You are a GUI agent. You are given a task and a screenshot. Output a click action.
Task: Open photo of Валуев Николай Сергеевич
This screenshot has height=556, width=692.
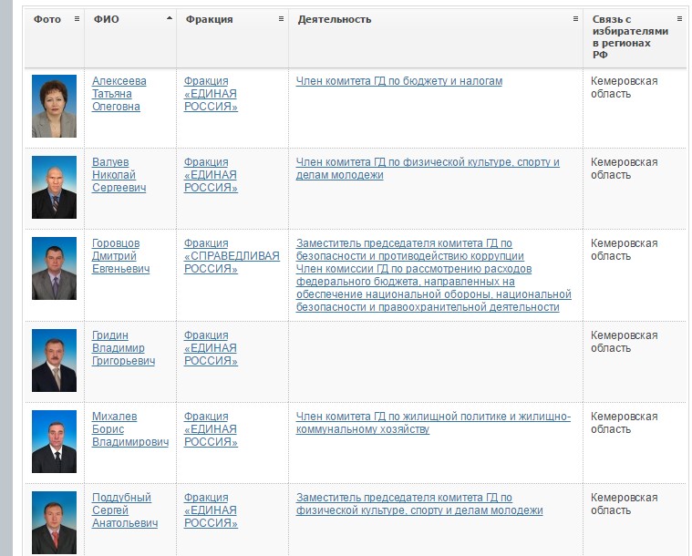tap(54, 187)
